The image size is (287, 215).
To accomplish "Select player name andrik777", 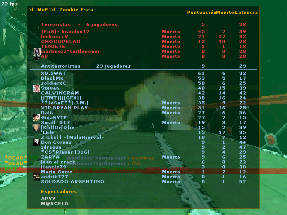I will (54, 177).
